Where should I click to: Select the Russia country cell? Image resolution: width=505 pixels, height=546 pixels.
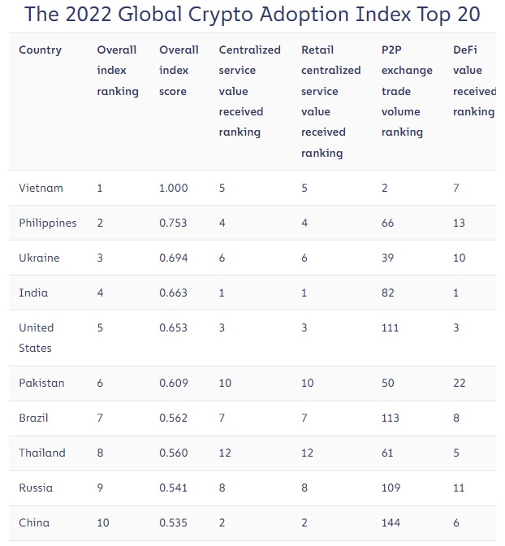click(x=36, y=488)
